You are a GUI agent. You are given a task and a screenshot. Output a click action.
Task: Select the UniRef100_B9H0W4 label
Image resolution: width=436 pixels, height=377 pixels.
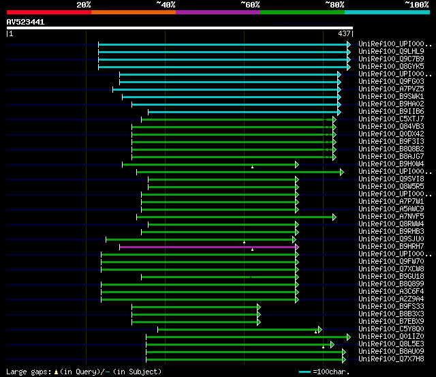coord(391,164)
